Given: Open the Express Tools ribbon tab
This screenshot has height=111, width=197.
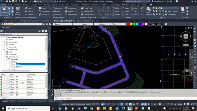Looking at the screenshot, I should pos(135,5).
